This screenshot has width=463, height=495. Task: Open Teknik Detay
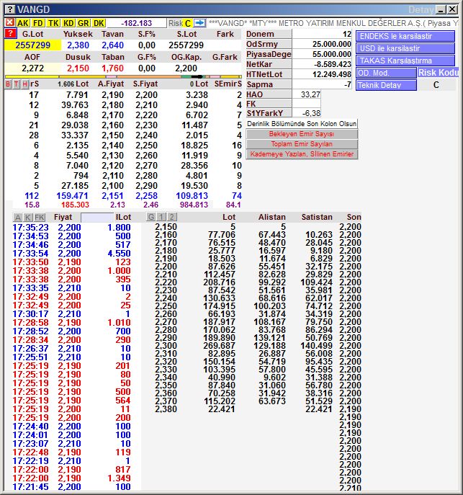[386, 85]
